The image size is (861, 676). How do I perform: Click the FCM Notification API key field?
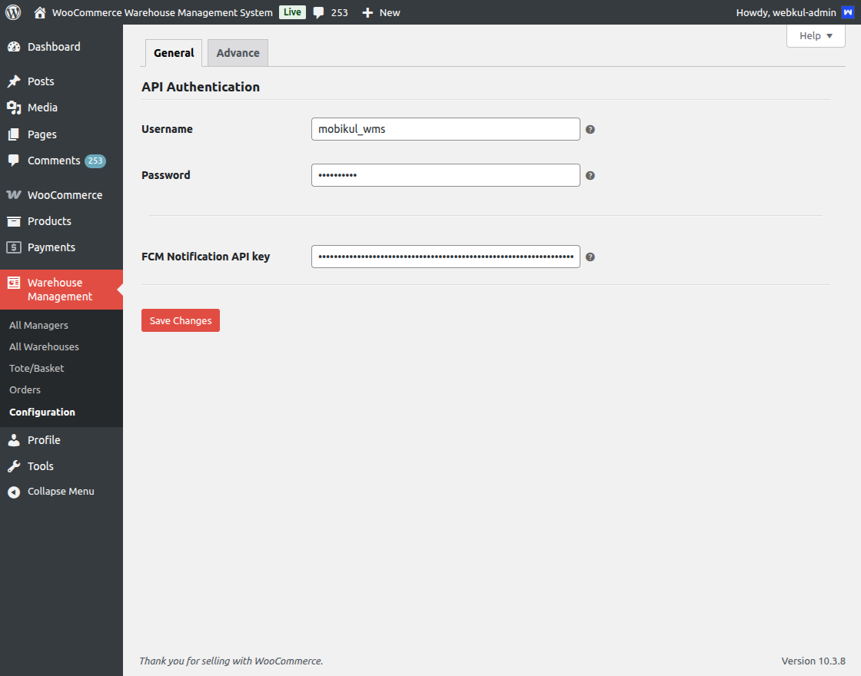[445, 257]
